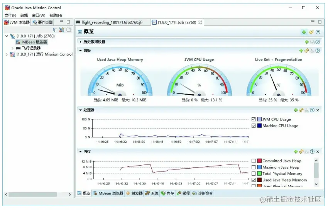Click Machine CPU Usage color swatch
Viewport: 328px width, 210px height.
tap(259, 126)
